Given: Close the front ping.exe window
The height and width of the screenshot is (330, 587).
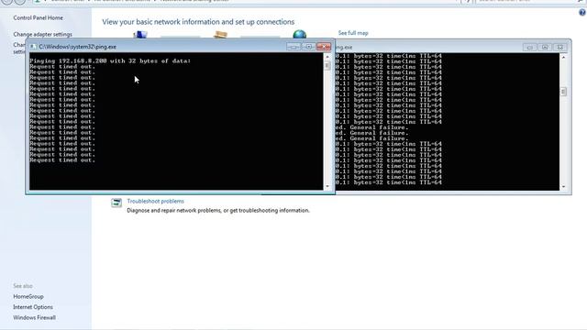Looking at the screenshot, I should pos(324,47).
